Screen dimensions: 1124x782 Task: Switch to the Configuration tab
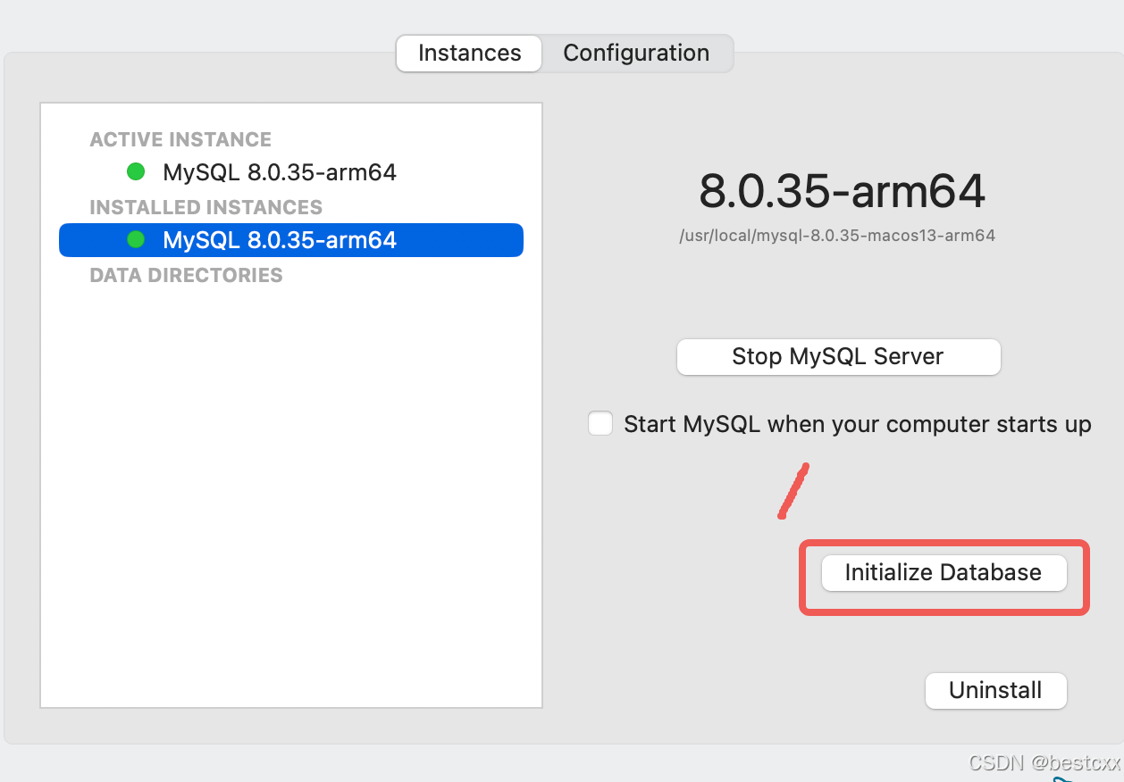click(x=636, y=53)
